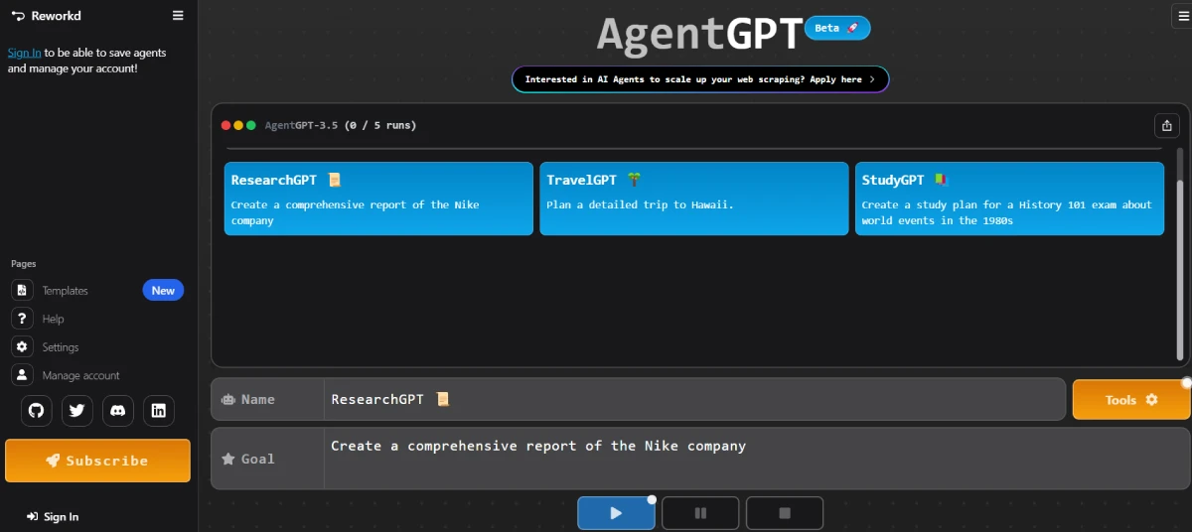
Task: Open the Help page
Action: pos(53,319)
